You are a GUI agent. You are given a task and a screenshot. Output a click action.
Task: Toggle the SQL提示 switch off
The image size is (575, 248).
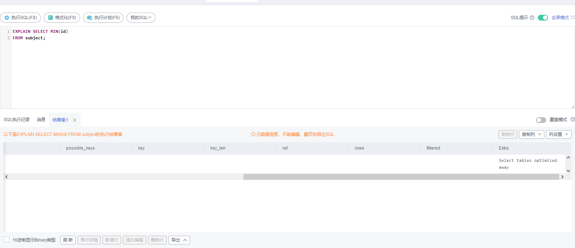coord(543,18)
